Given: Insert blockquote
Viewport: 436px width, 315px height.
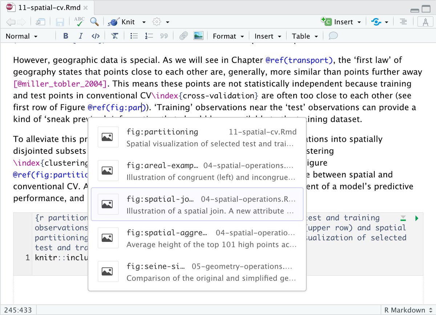Looking at the screenshot, I should click(164, 36).
